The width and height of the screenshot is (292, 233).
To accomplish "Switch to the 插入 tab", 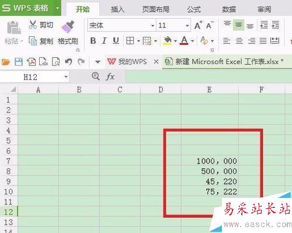I will coord(118,9).
